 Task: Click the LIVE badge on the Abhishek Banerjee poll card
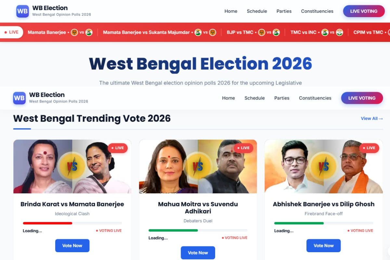click(369, 148)
